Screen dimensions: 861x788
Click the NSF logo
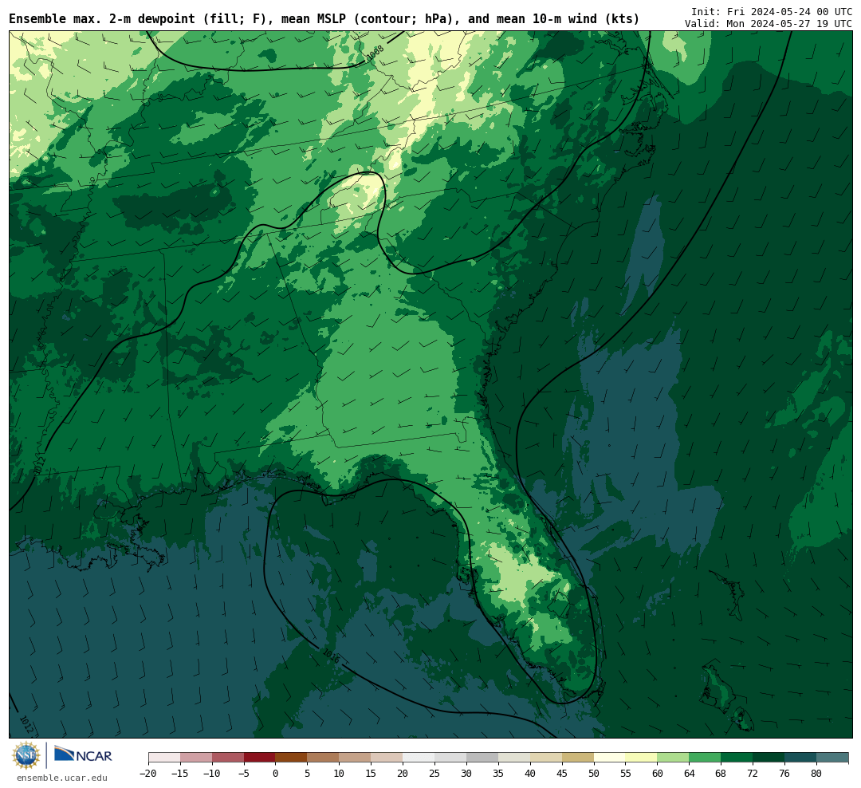point(27,756)
